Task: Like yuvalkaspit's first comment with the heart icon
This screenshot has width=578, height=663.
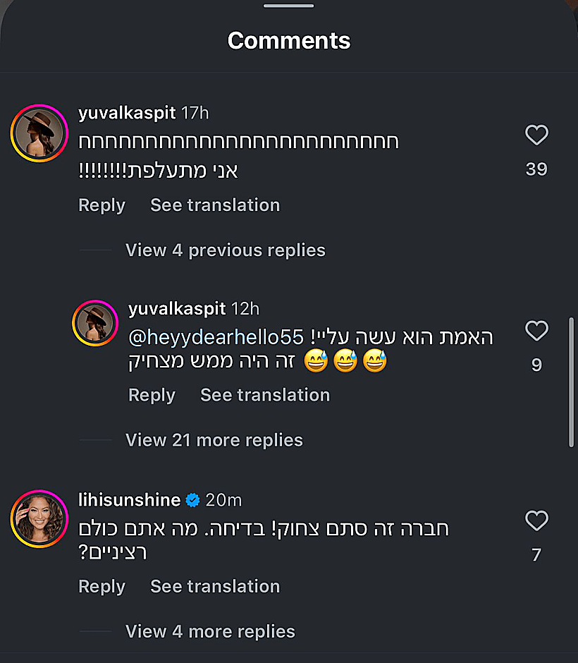Action: click(536, 135)
